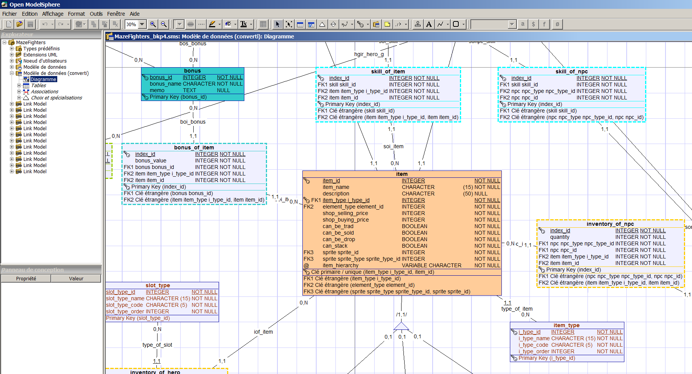Select Associations in the explorer tree
Viewport: 692px width, 374px height.
click(45, 91)
